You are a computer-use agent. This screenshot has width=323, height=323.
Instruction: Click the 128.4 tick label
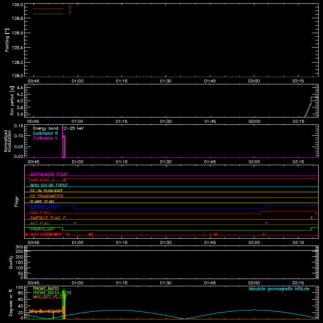coord(17,48)
